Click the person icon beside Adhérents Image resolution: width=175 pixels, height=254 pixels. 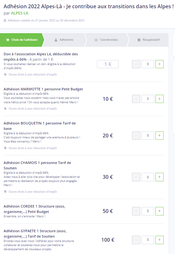tap(56, 40)
